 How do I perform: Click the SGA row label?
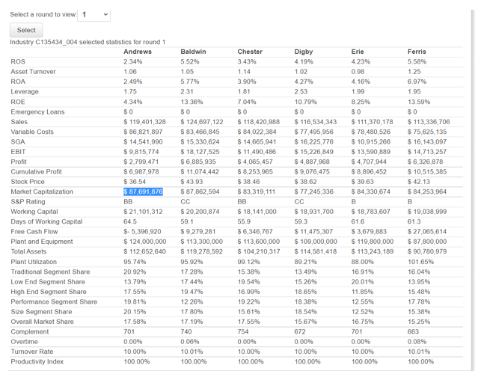pos(18,141)
